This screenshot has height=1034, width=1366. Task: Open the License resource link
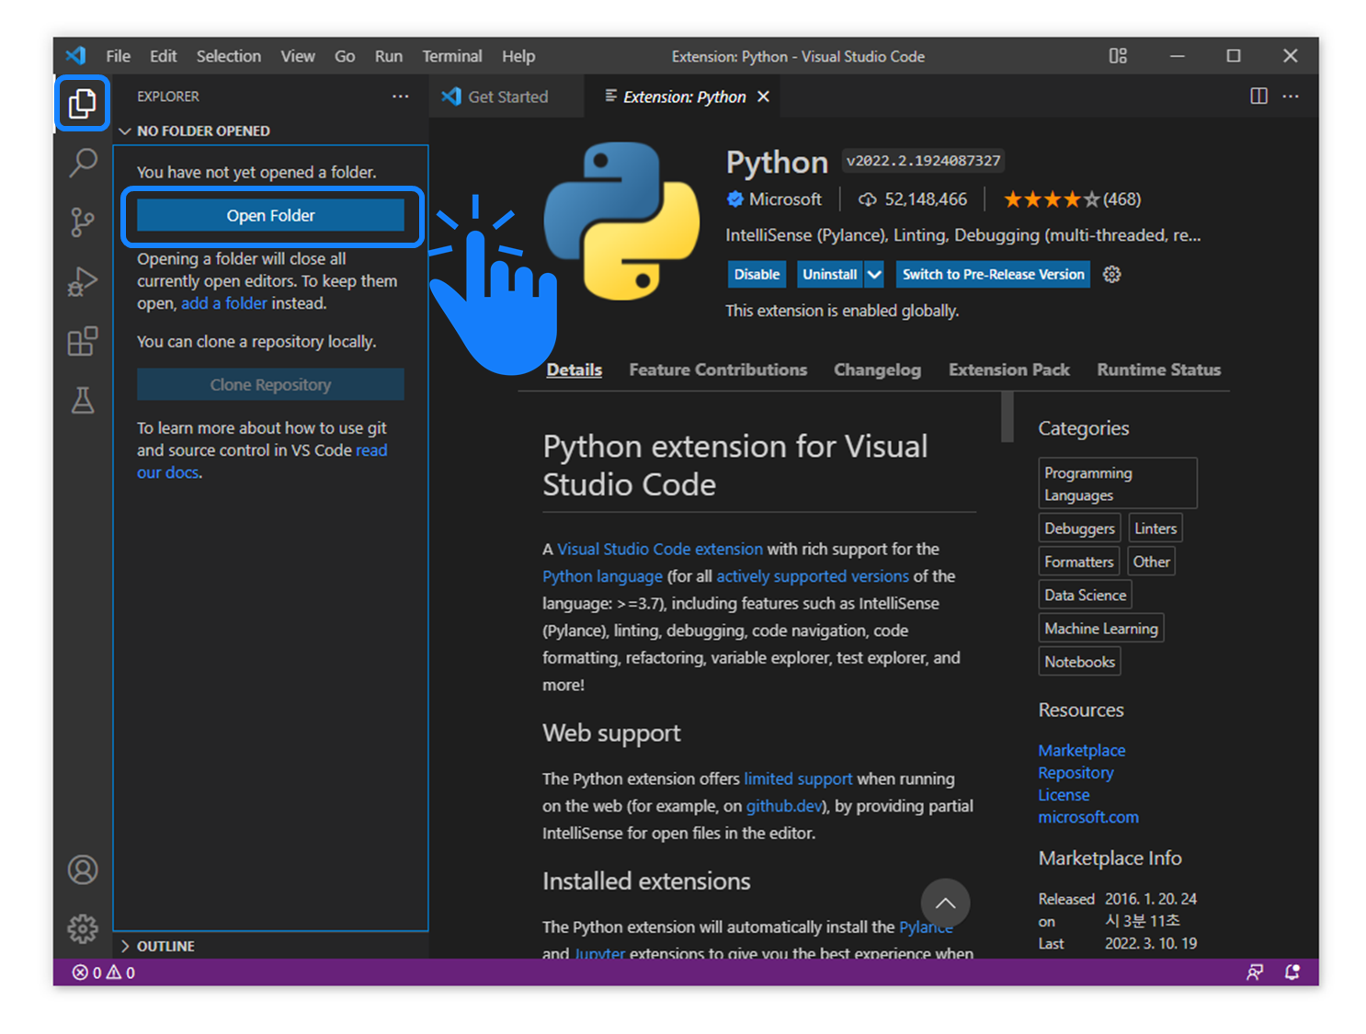click(1064, 795)
